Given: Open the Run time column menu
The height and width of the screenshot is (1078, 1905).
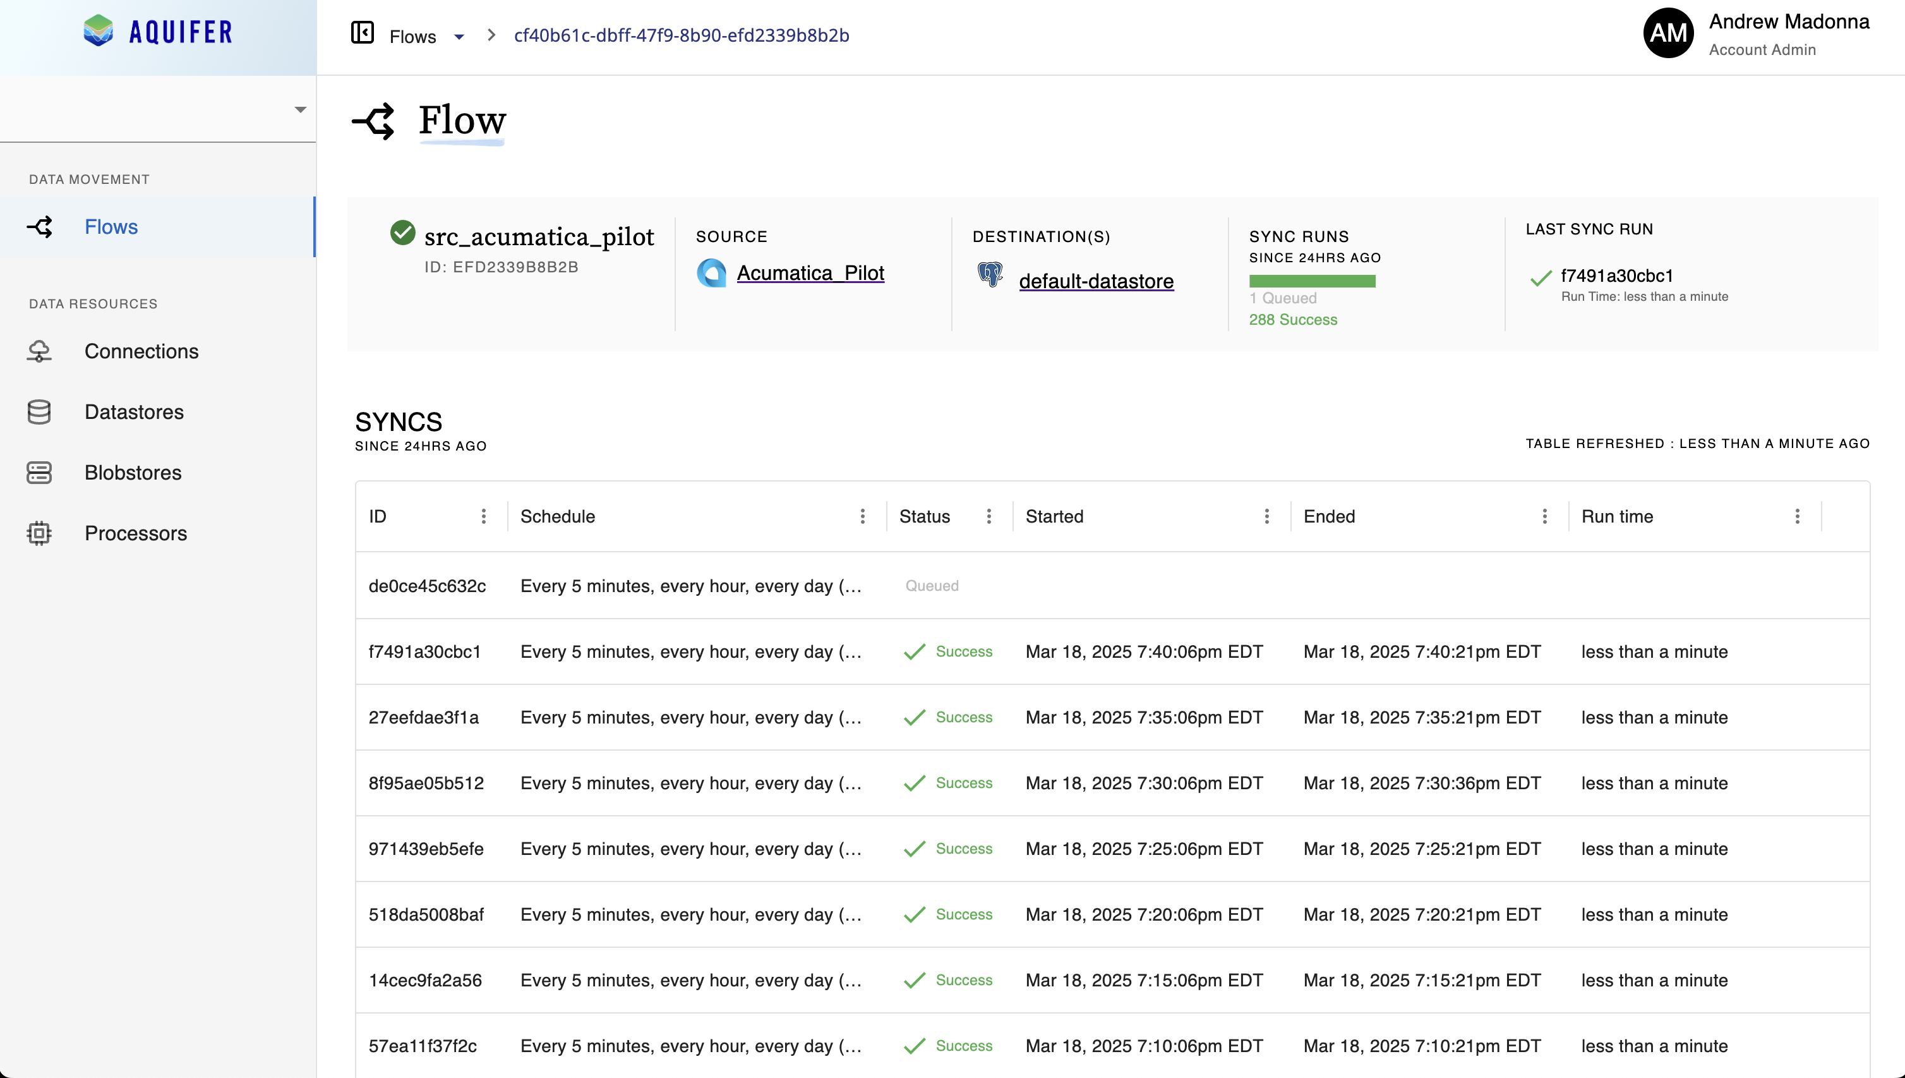Looking at the screenshot, I should 1797,516.
